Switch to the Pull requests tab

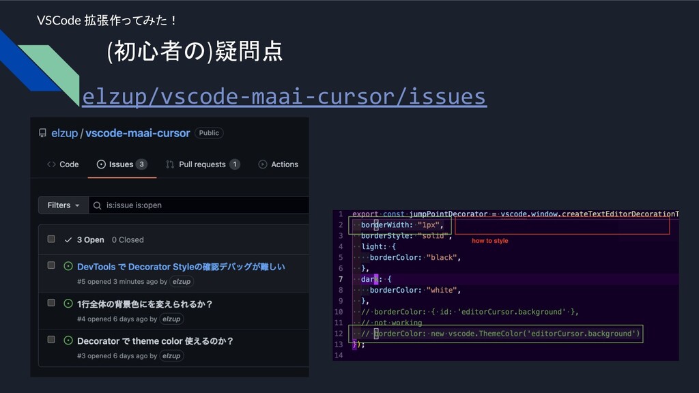tap(203, 164)
